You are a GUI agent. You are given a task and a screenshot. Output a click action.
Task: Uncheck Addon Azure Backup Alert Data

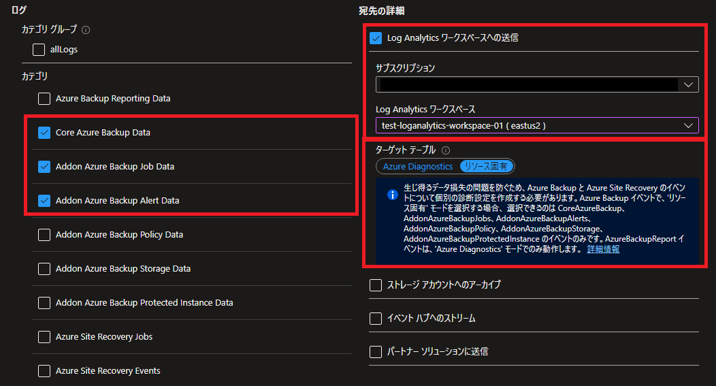click(44, 201)
